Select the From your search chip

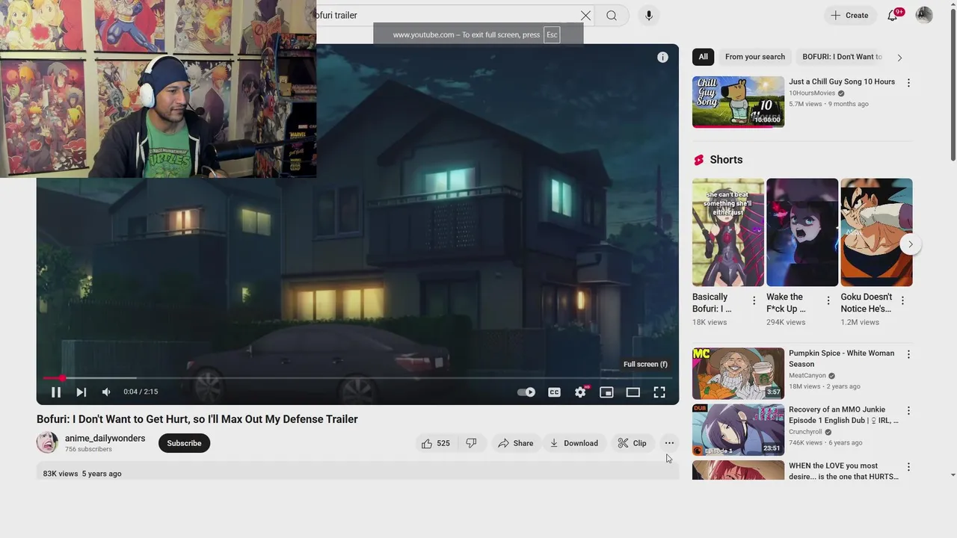click(755, 57)
